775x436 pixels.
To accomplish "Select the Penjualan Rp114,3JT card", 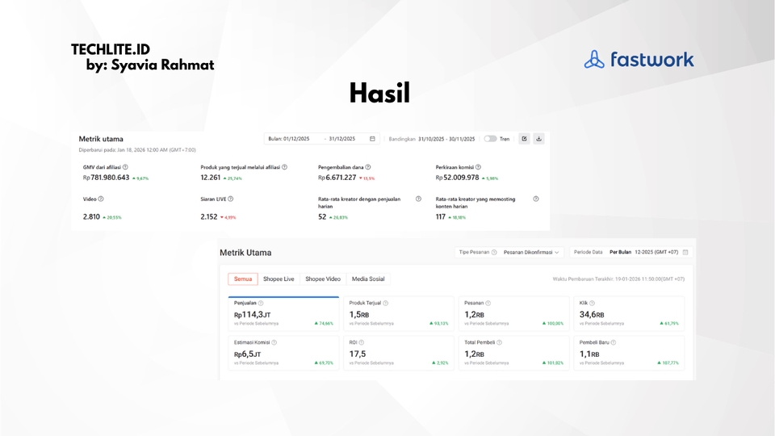I will [283, 313].
